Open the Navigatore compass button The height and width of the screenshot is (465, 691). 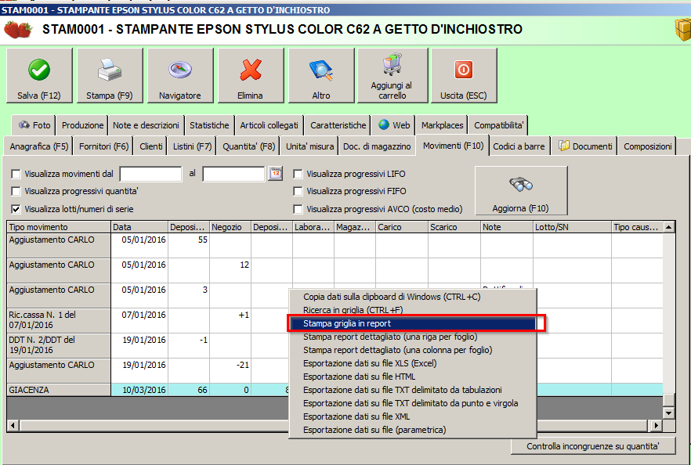(180, 75)
